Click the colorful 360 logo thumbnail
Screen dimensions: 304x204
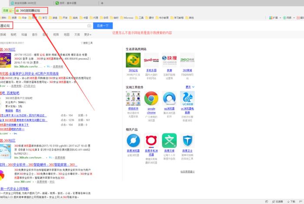click(2, 175)
